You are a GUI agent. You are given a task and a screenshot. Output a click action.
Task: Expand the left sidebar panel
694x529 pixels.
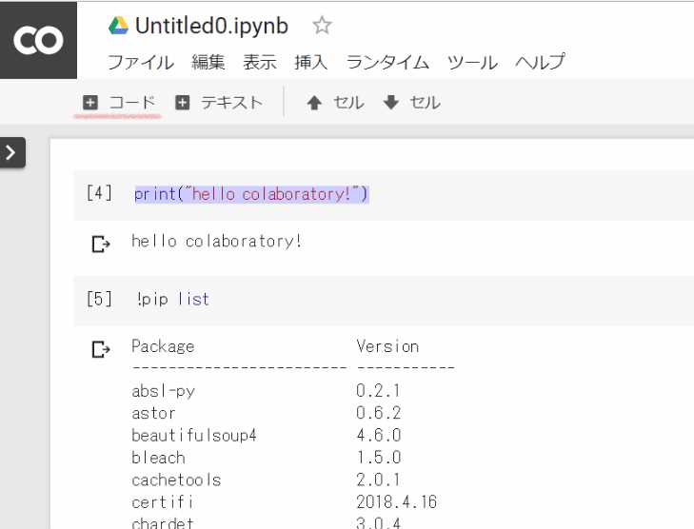11,152
